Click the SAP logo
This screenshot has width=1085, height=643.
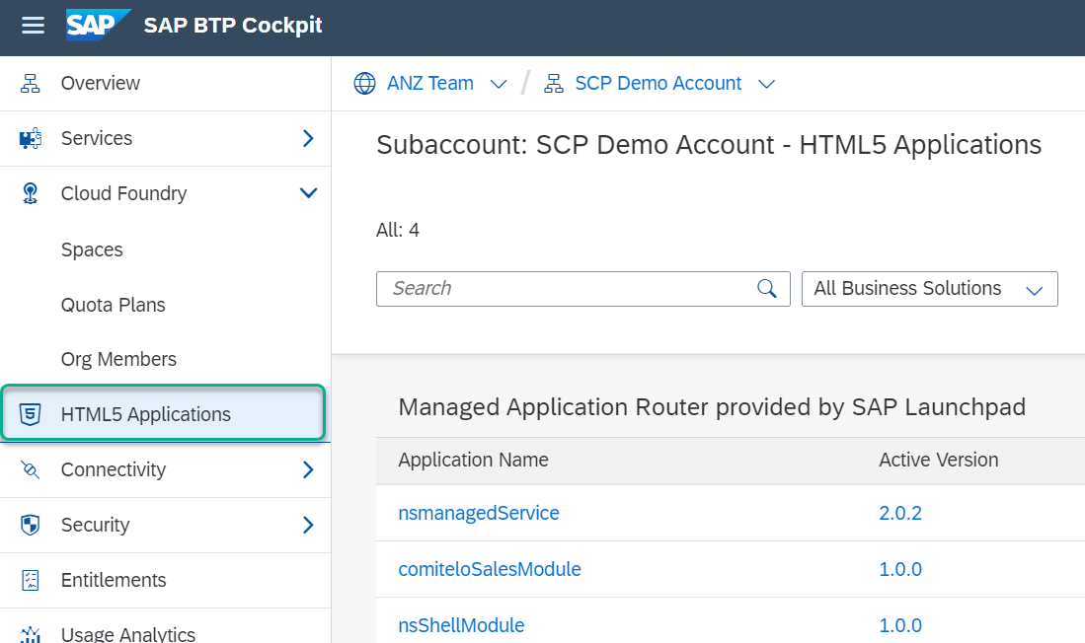pos(98,25)
